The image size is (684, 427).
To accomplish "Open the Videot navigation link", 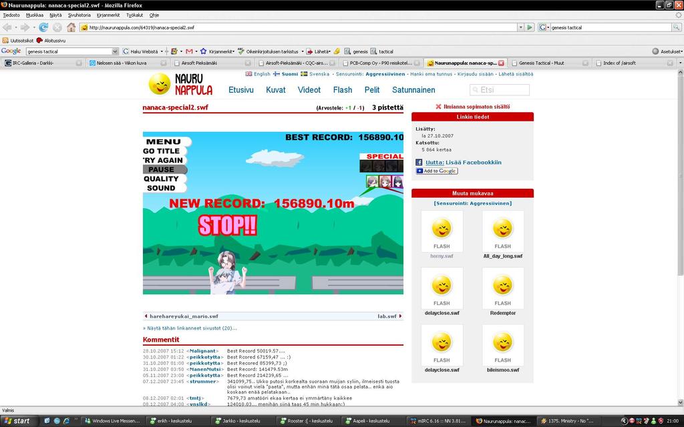I will pyautogui.click(x=309, y=90).
